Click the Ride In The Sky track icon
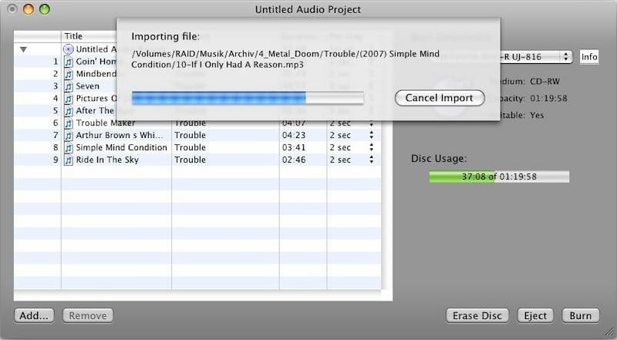Viewport: 617px width, 340px height. (x=68, y=160)
